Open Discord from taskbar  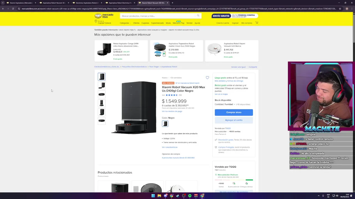click(x=166, y=196)
